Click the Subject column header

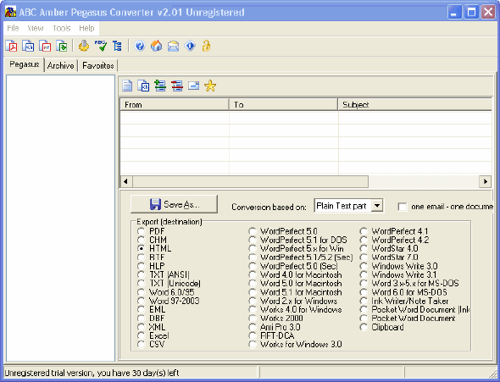click(x=414, y=104)
